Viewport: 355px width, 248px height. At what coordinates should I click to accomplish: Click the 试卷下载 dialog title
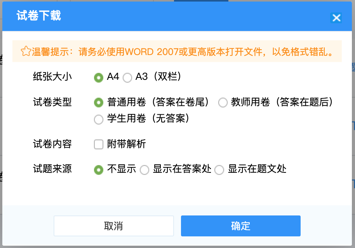[38, 16]
